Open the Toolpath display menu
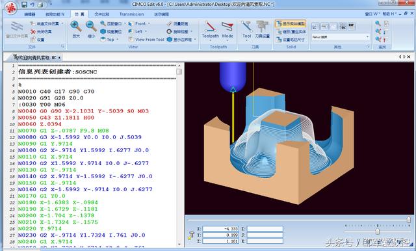This screenshot has width=416, height=251. [211, 31]
